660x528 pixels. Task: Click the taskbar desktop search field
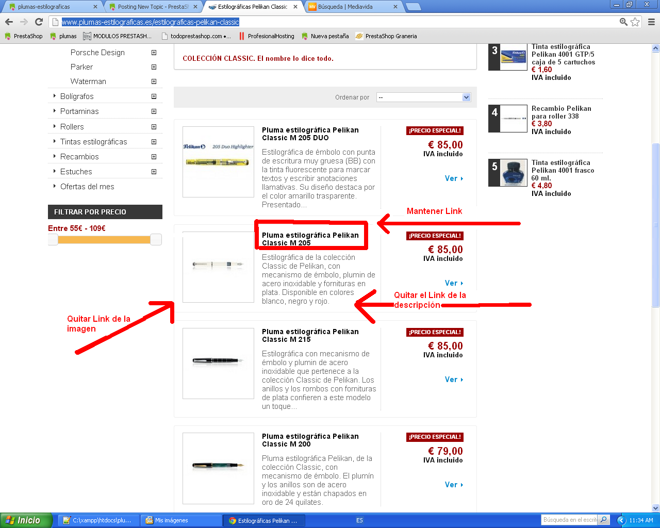569,520
